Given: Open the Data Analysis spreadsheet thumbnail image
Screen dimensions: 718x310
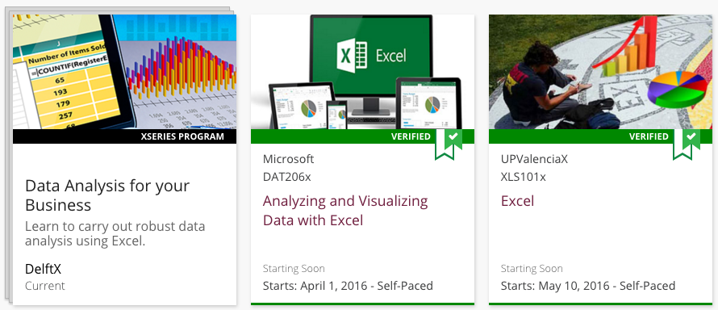Looking at the screenshot, I should click(x=124, y=72).
